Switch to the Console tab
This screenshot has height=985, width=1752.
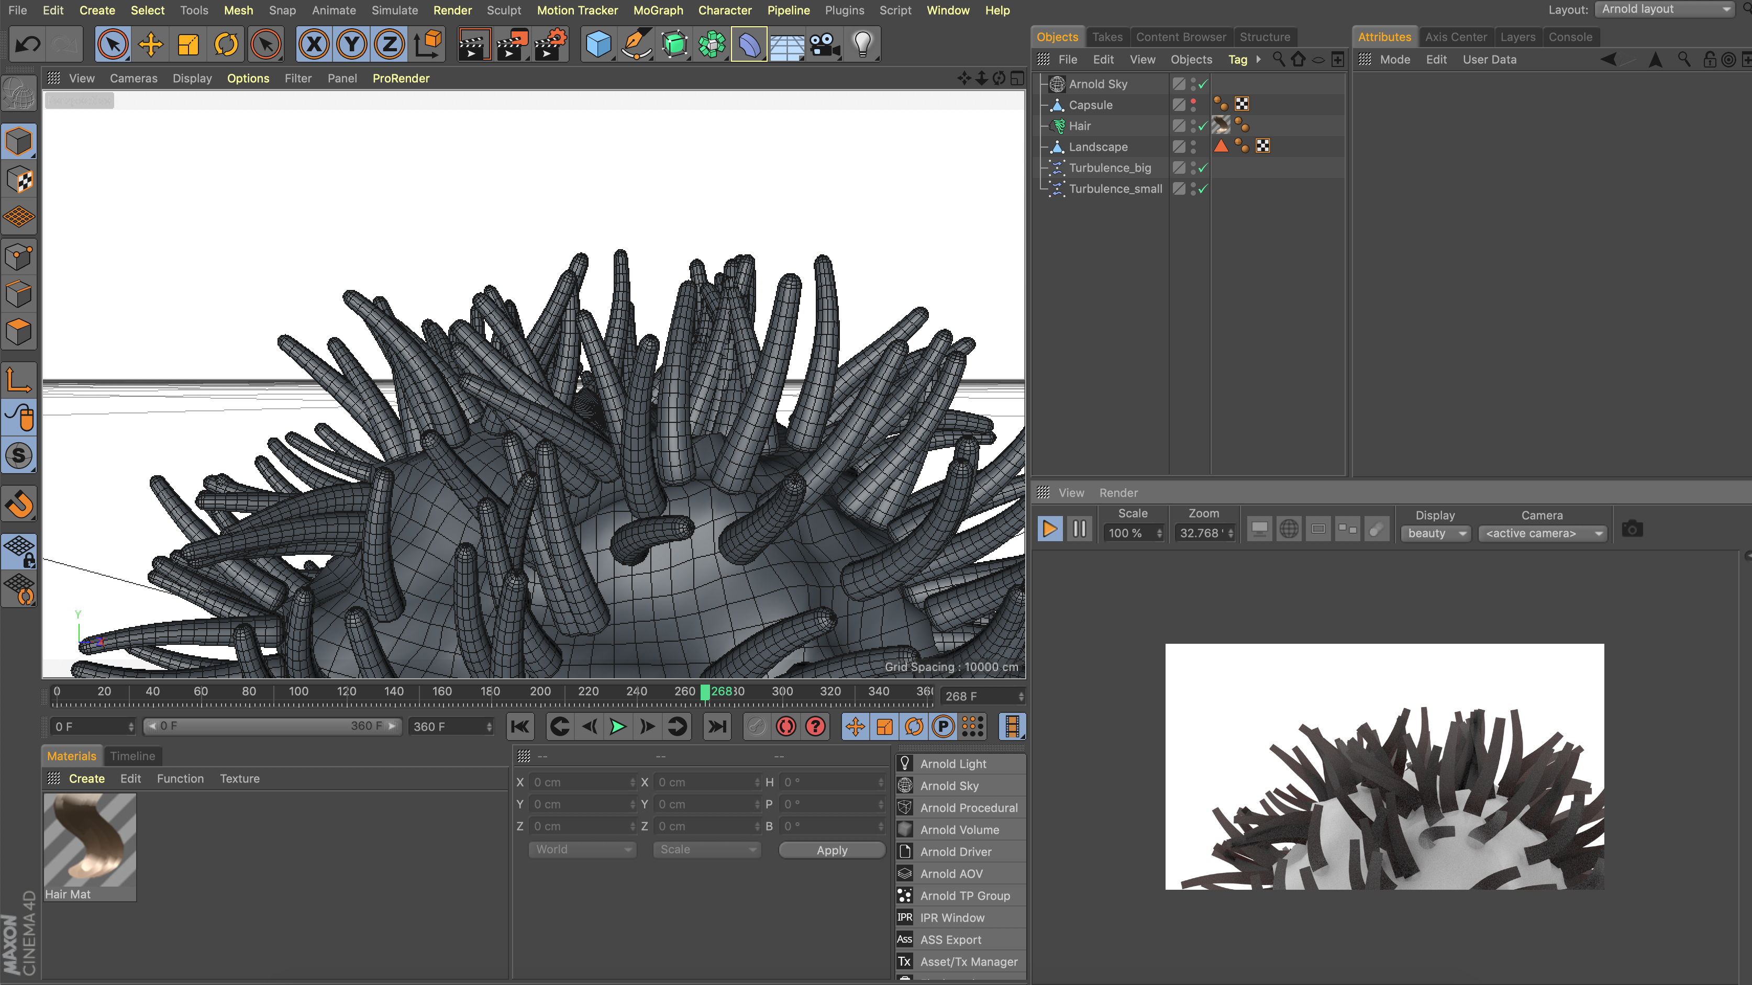1570,37
